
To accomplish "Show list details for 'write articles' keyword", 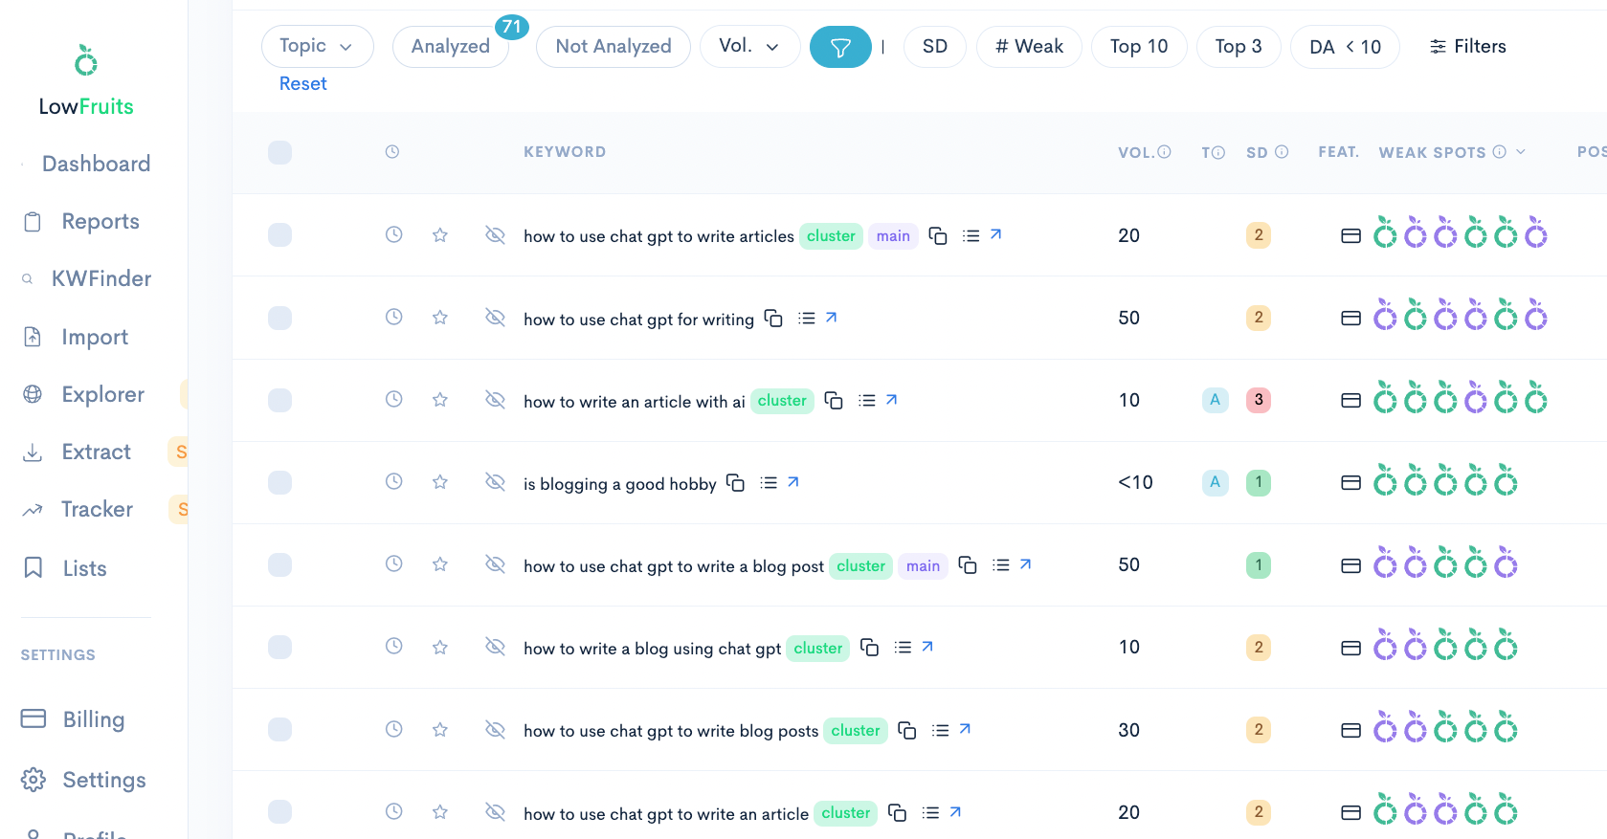I will 971,235.
